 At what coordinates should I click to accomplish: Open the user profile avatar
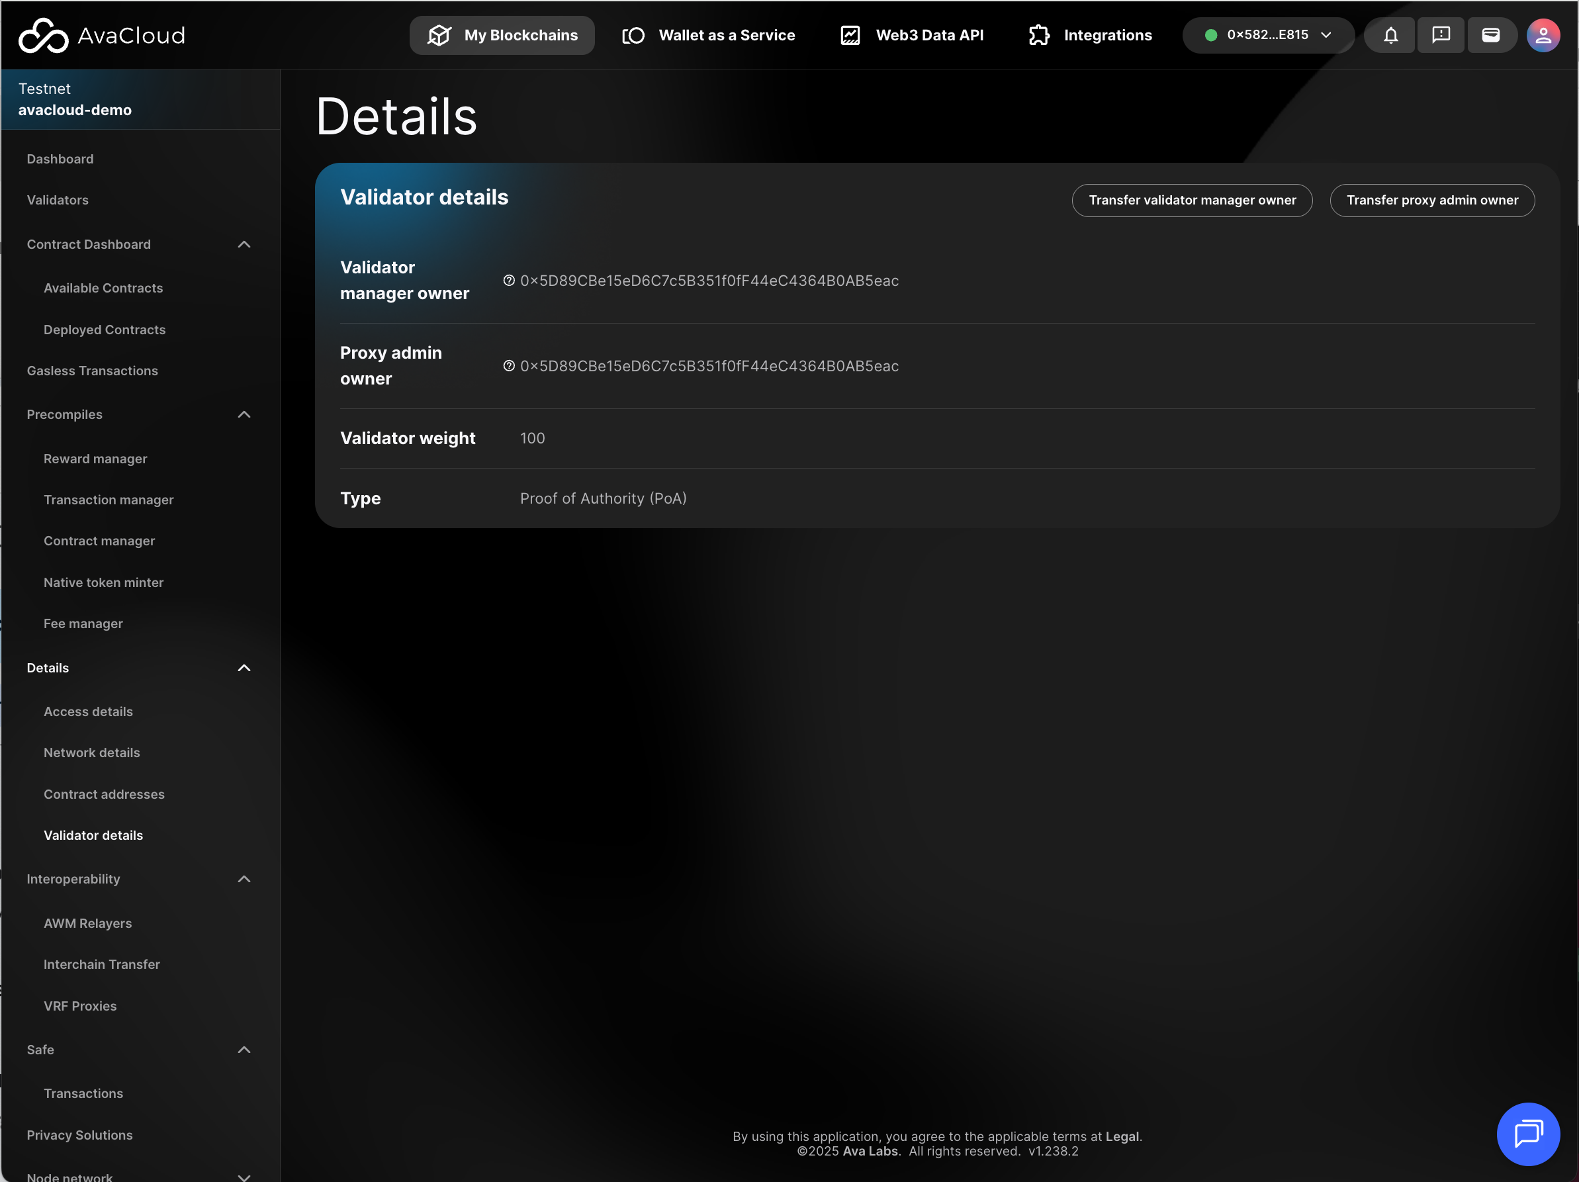(1543, 35)
